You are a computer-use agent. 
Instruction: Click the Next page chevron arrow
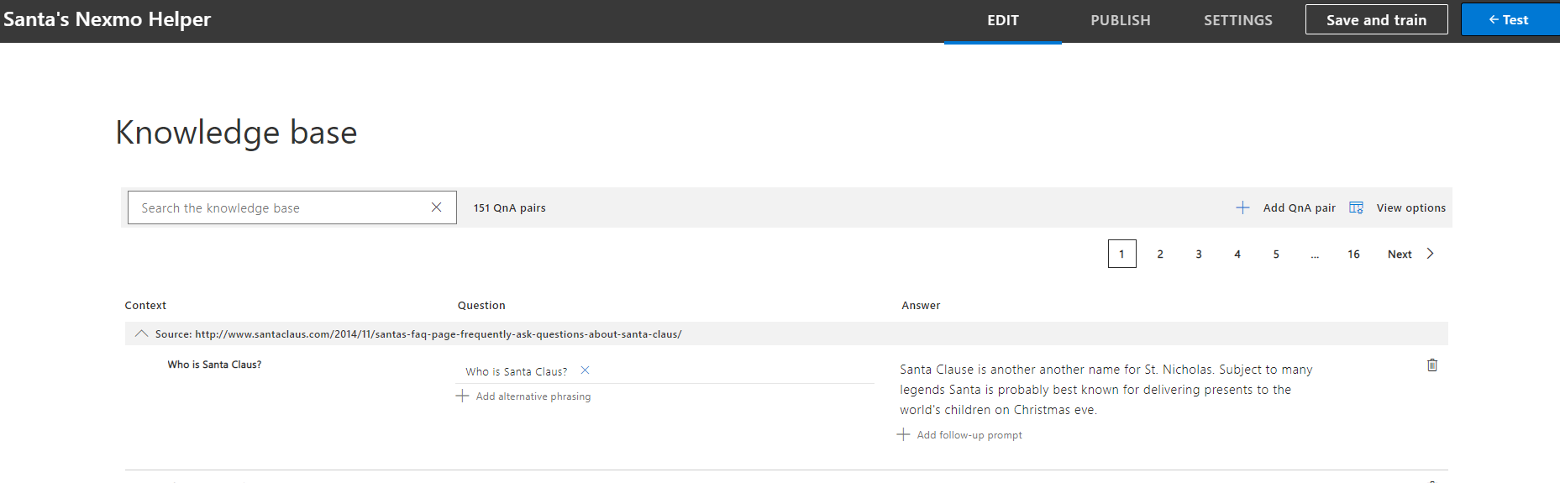point(1430,254)
